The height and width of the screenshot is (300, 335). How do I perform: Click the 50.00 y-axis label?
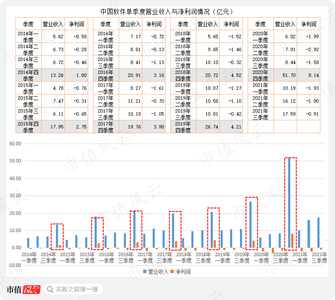tap(15, 161)
